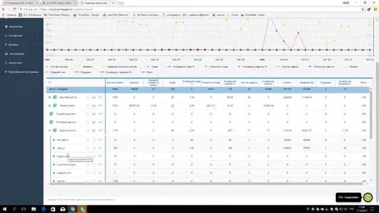379x213 pixels.
Task: Expand the Телефония submenu arrow
Action: 38,35
